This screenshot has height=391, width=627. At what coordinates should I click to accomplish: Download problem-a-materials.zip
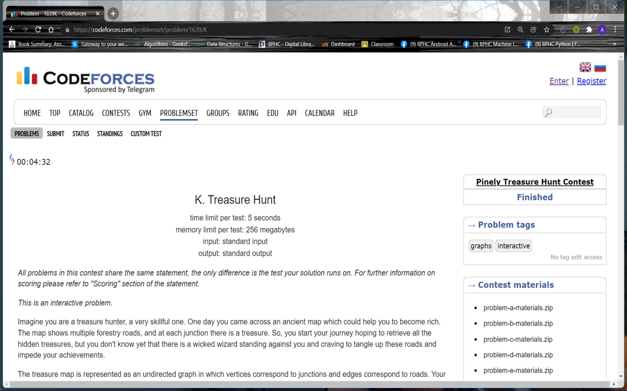click(x=518, y=308)
